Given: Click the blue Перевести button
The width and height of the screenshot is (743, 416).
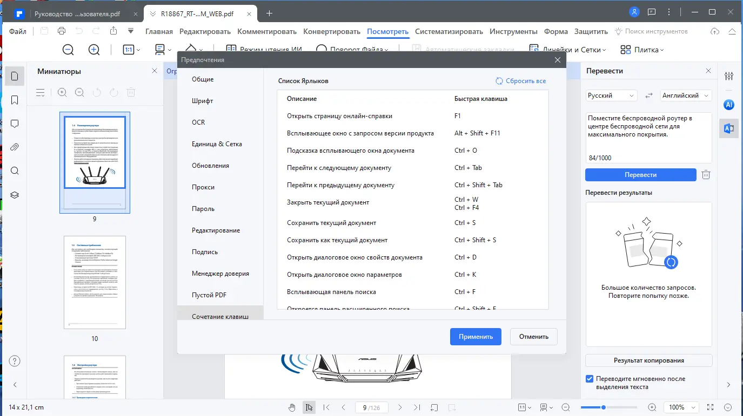Looking at the screenshot, I should [x=641, y=175].
